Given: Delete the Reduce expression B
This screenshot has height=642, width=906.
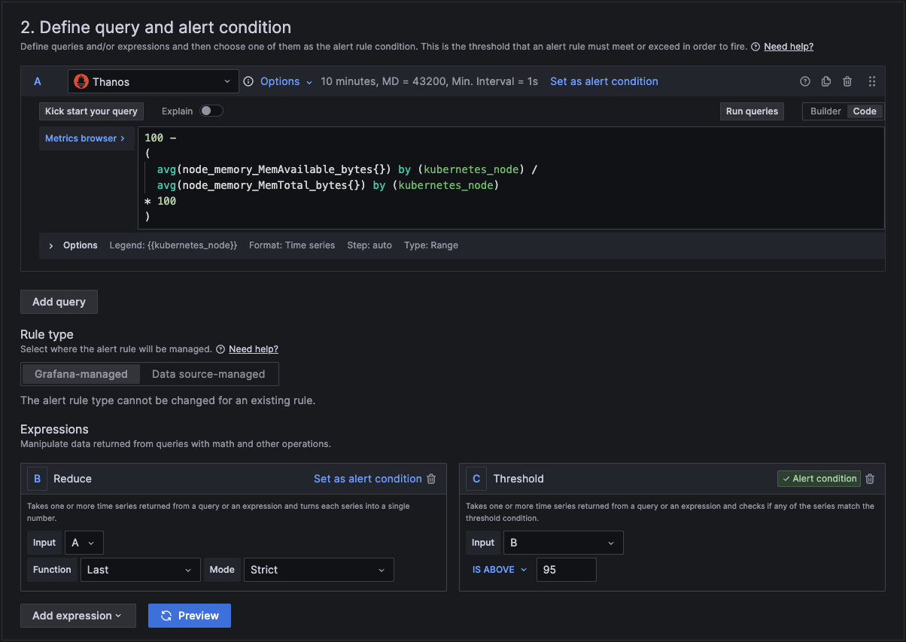Looking at the screenshot, I should [431, 479].
